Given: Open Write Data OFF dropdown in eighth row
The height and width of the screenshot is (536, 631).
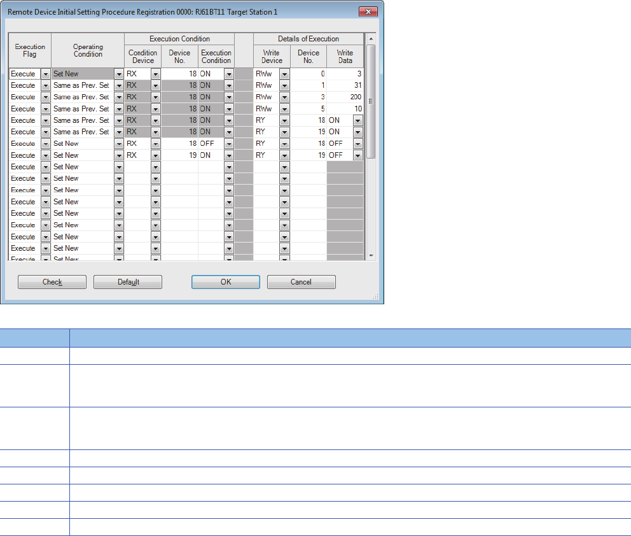Looking at the screenshot, I should click(357, 155).
